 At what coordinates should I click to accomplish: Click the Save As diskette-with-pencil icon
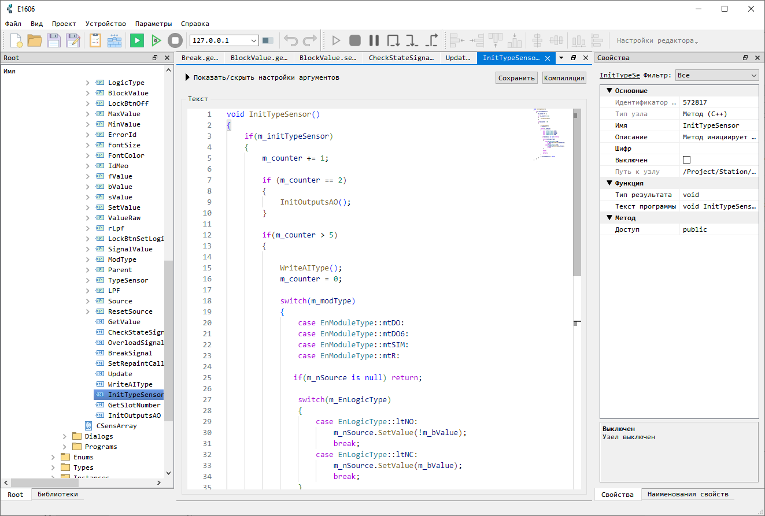(73, 40)
